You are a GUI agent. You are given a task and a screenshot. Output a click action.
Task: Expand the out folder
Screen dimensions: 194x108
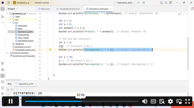(10, 20)
